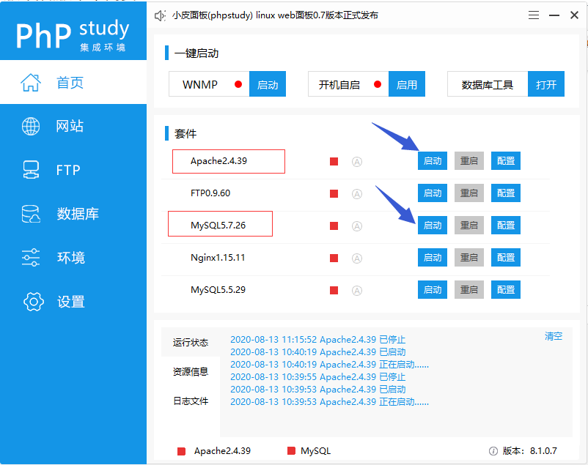Click the footer Apache2.4.39 red indicator
Viewport: 588px width, 465px height.
click(182, 451)
